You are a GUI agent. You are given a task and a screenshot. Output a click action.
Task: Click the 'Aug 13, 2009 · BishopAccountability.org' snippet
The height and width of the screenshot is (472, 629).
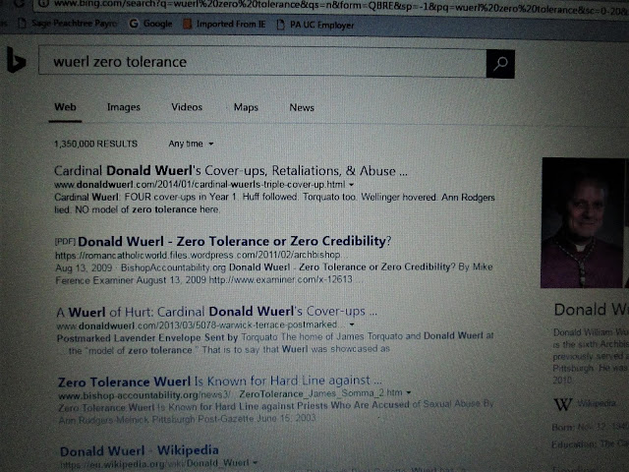click(x=142, y=267)
